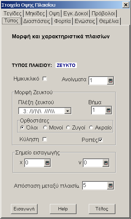Select the Ακραίο radio button
Screen dimensions: 131x219
91,127
